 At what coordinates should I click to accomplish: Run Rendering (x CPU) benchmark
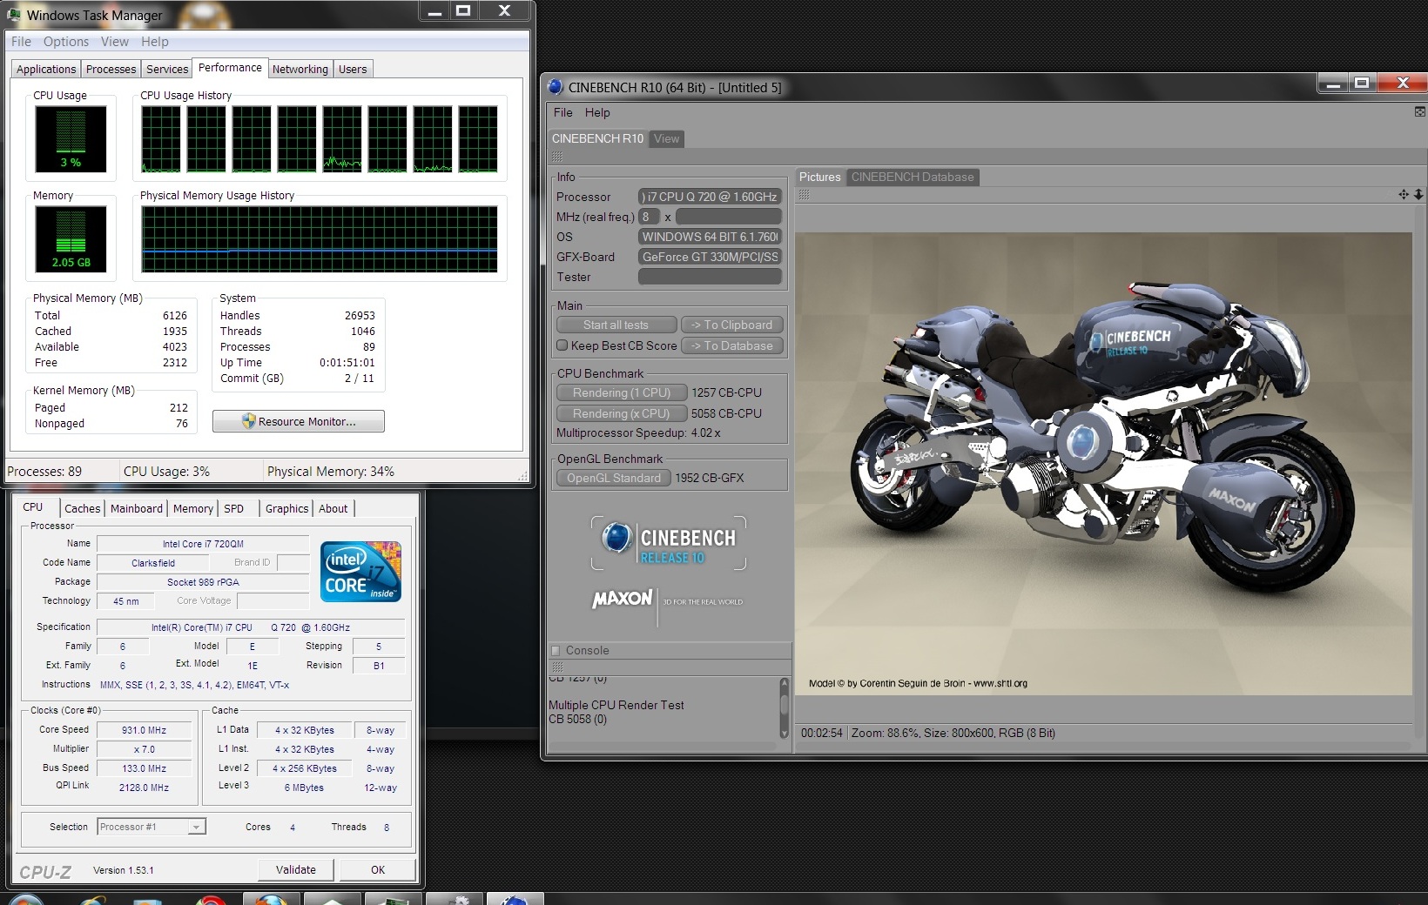pos(622,413)
